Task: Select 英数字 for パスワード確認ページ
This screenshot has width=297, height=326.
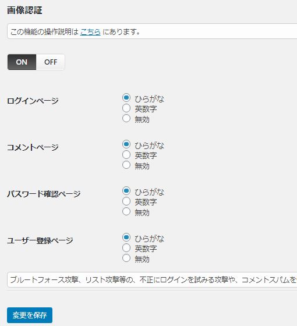Action: click(126, 201)
